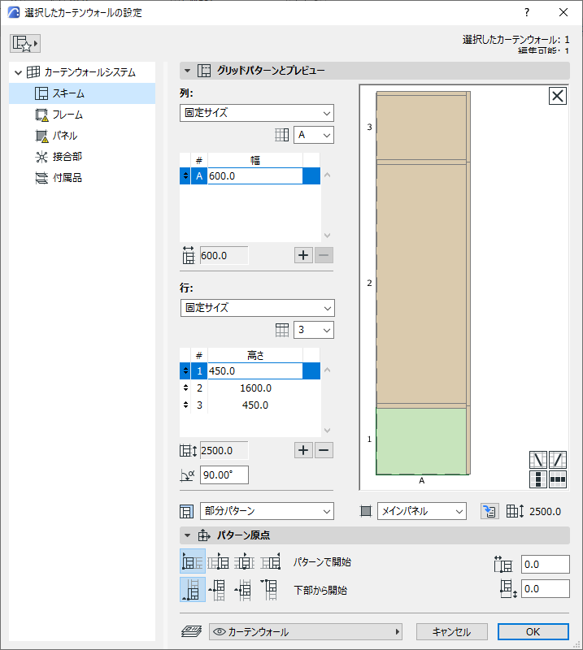
Task: Click the column count grid icon
Action: tap(282, 135)
